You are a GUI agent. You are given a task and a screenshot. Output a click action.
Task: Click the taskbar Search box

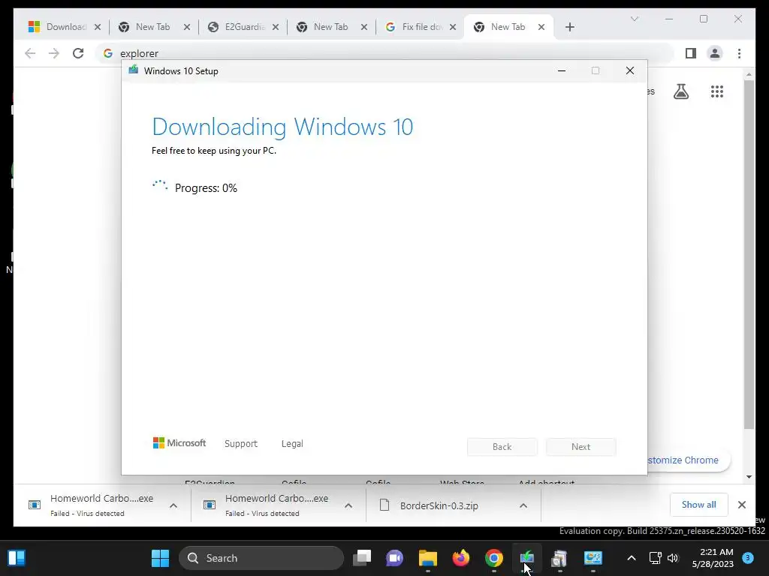tap(261, 558)
